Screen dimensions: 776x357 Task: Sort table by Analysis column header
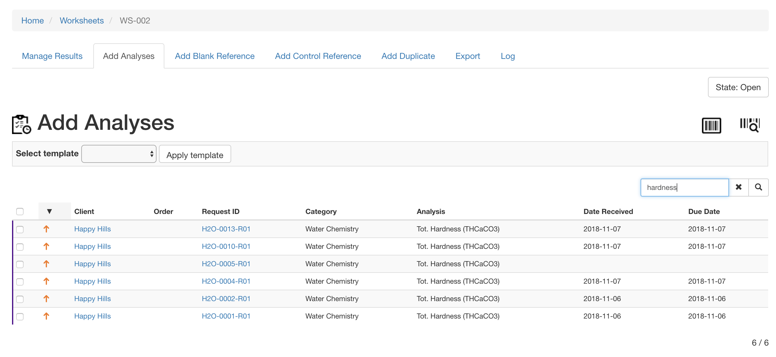click(431, 212)
